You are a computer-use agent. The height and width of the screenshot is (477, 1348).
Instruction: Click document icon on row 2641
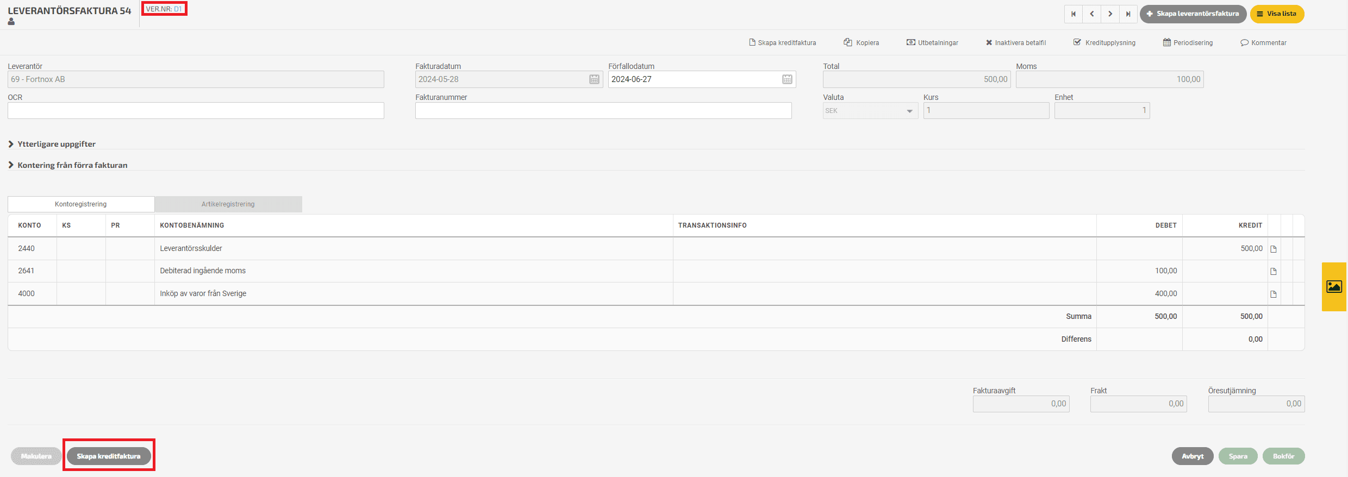(1274, 271)
